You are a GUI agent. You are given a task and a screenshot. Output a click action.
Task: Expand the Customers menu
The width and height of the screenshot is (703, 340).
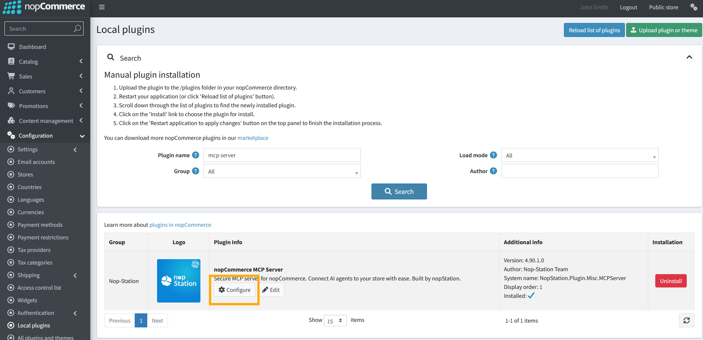coord(45,91)
